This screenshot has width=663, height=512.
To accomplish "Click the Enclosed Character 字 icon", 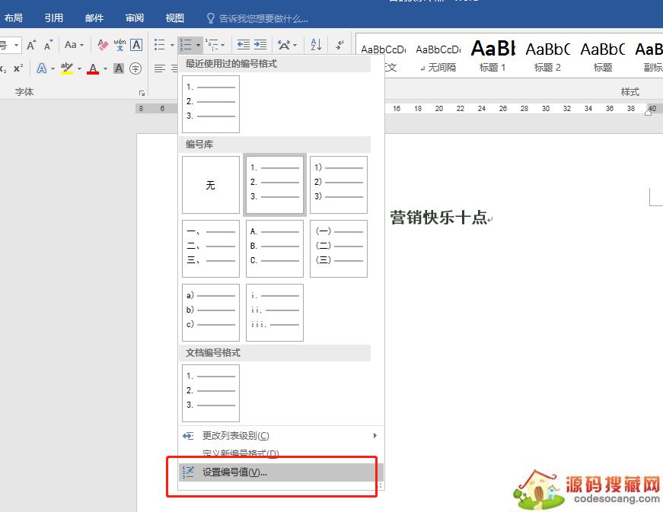I will (x=135, y=68).
